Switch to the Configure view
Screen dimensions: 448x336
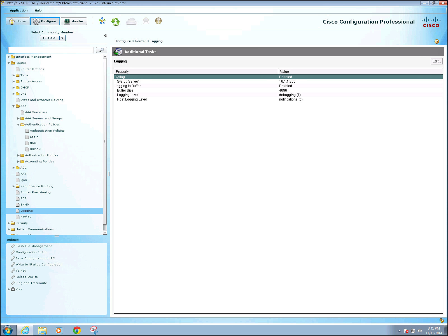45,21
